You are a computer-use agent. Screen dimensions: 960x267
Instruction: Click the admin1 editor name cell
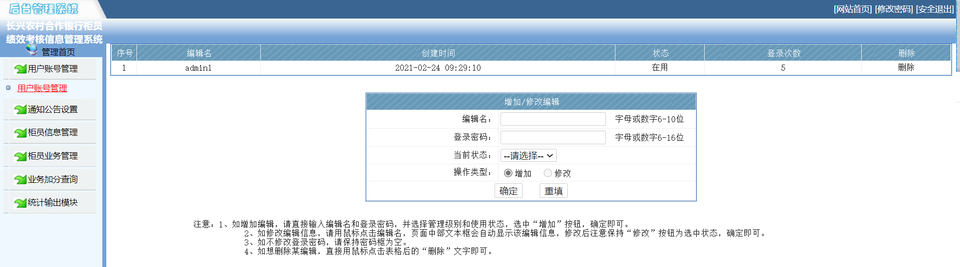tap(199, 68)
